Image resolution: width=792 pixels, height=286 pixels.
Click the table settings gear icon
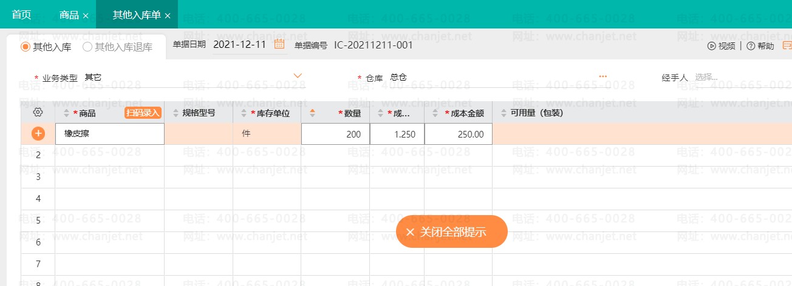coord(38,112)
